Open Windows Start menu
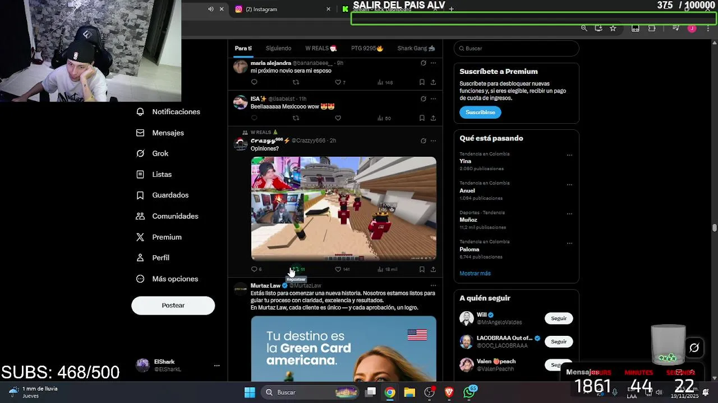 click(250, 392)
